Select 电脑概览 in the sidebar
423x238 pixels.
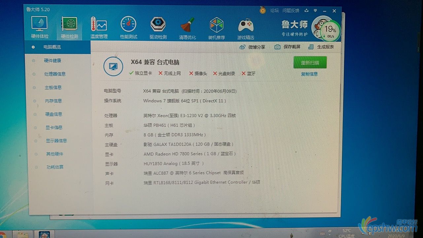click(58, 47)
